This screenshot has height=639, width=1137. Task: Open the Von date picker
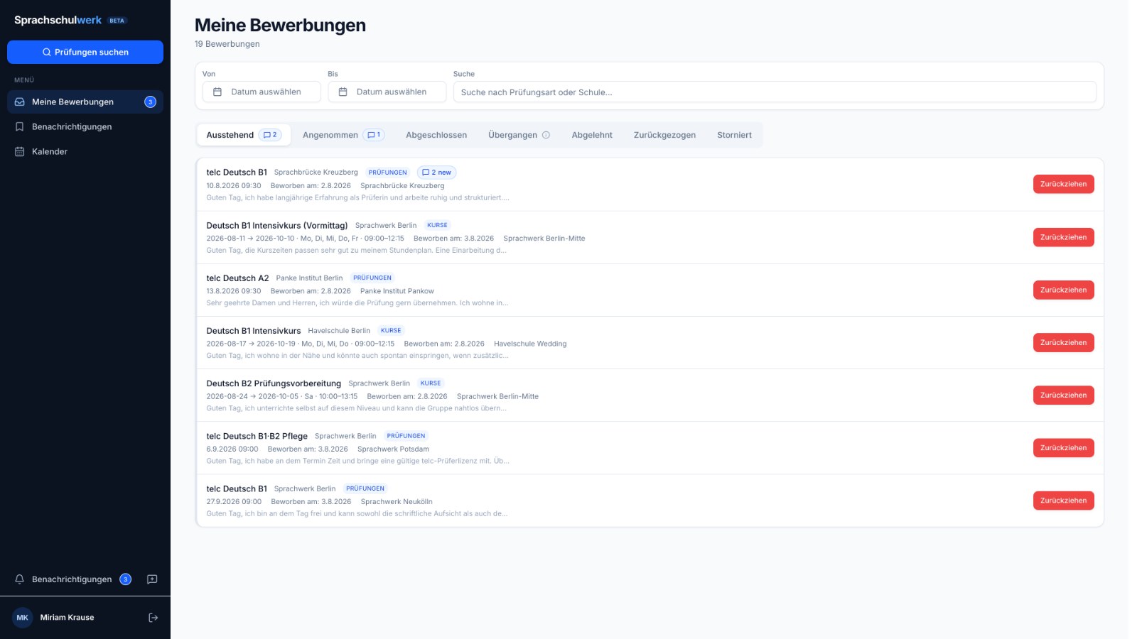[262, 92]
